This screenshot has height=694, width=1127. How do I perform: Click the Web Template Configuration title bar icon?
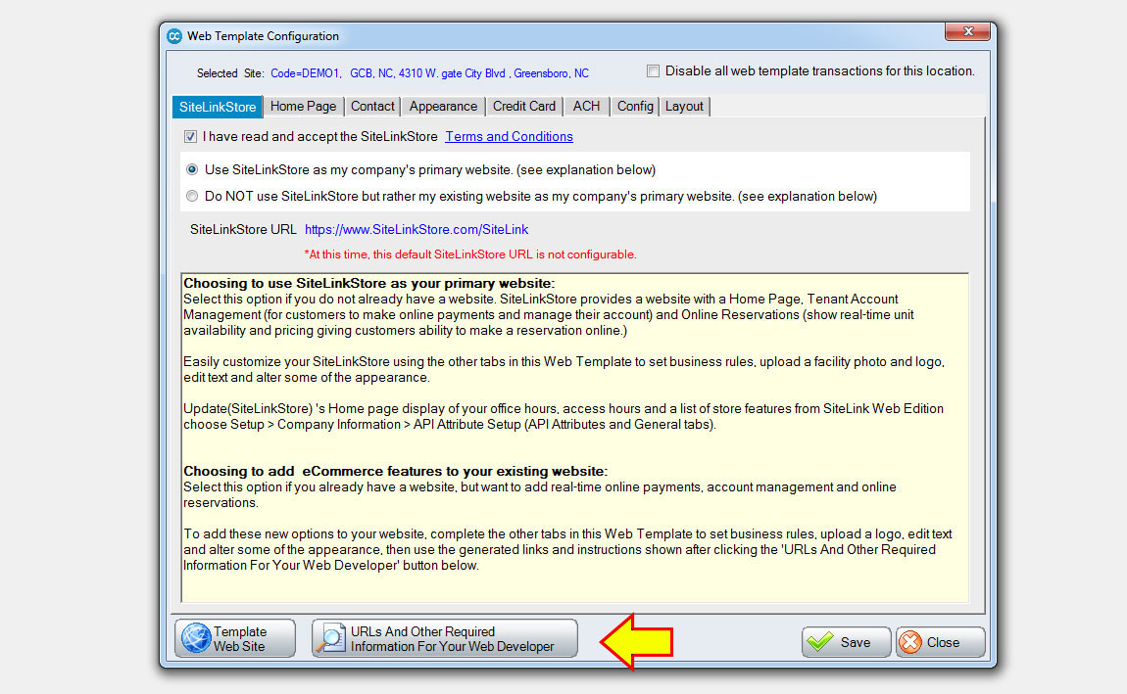[173, 36]
